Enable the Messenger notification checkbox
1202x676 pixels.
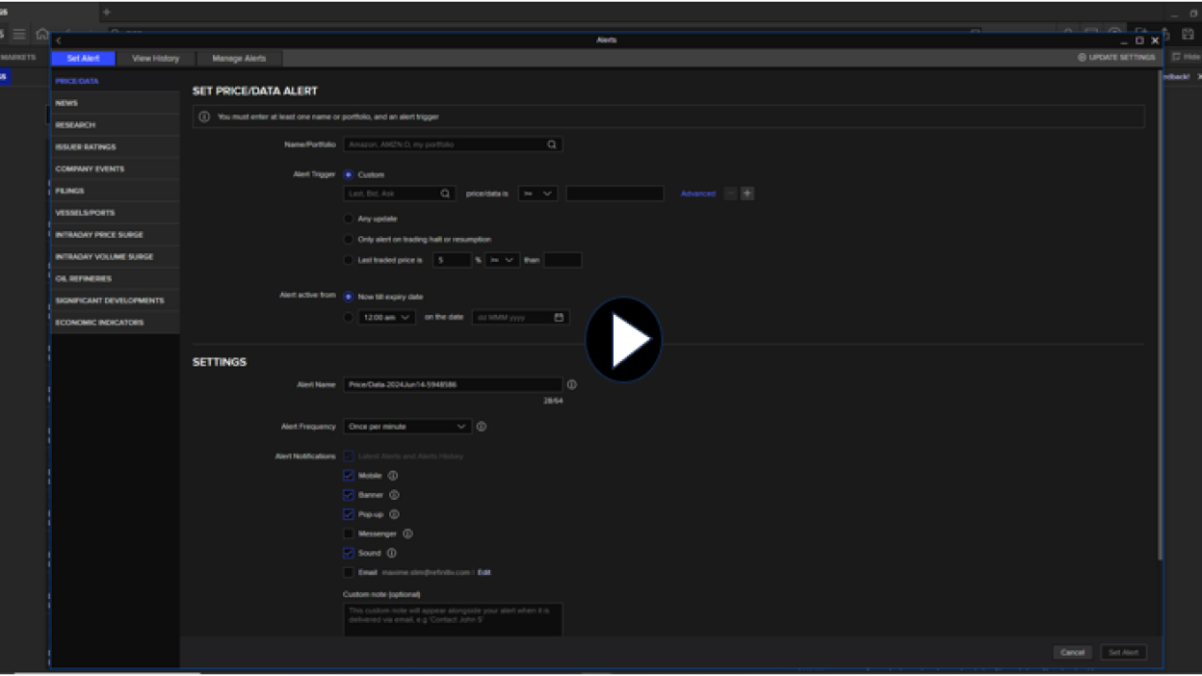point(349,533)
